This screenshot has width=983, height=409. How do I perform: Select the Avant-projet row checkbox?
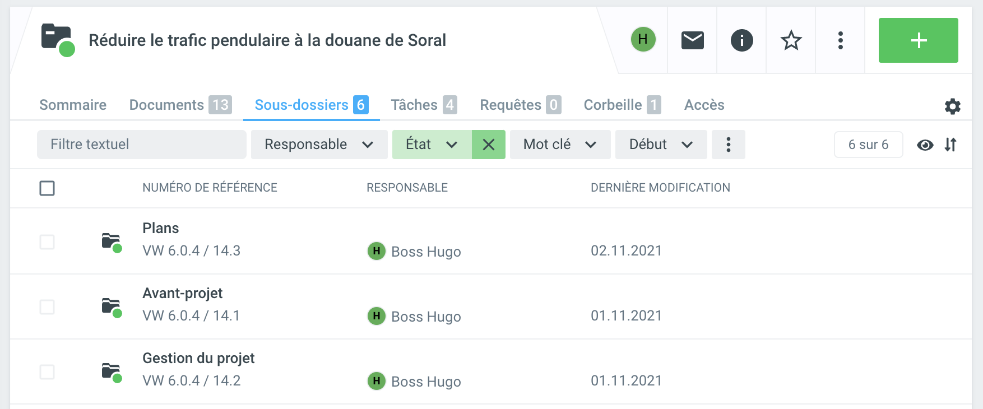(x=47, y=307)
